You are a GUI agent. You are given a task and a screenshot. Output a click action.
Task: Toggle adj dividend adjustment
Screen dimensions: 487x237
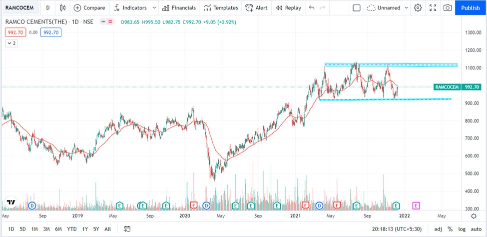438,229
